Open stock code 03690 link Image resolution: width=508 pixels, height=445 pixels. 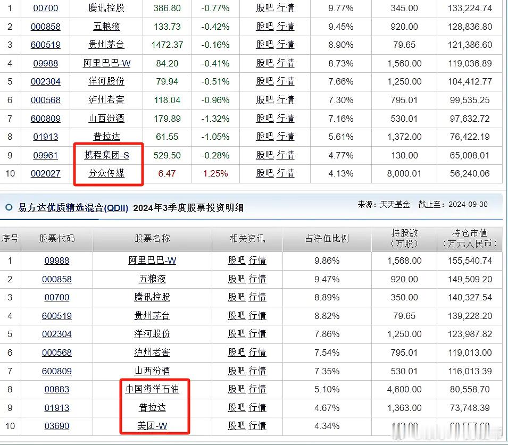tap(57, 426)
